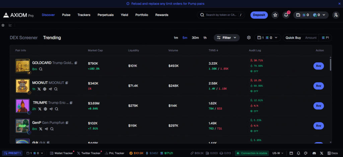The width and height of the screenshot is (343, 157).
Task: Open the US-W region dropdown
Action: [278, 153]
